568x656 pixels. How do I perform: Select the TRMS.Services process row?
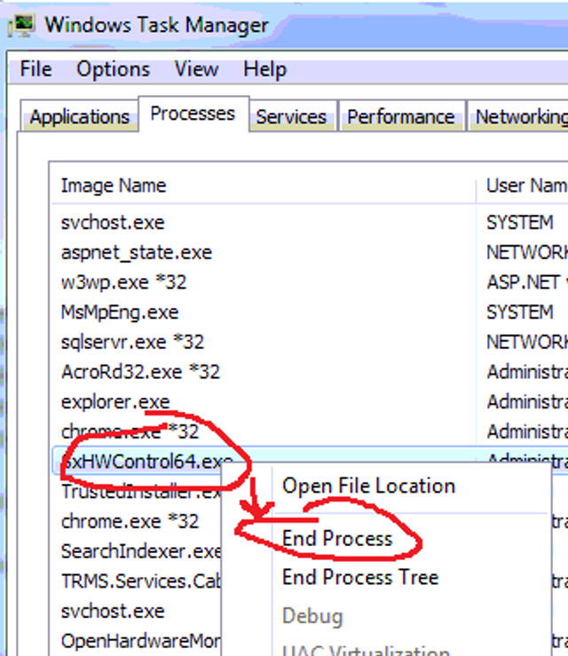pyautogui.click(x=141, y=581)
